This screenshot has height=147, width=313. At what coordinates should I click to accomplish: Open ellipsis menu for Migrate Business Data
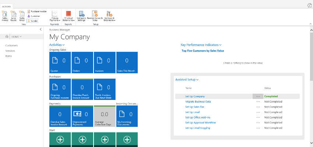pyautogui.click(x=258, y=101)
